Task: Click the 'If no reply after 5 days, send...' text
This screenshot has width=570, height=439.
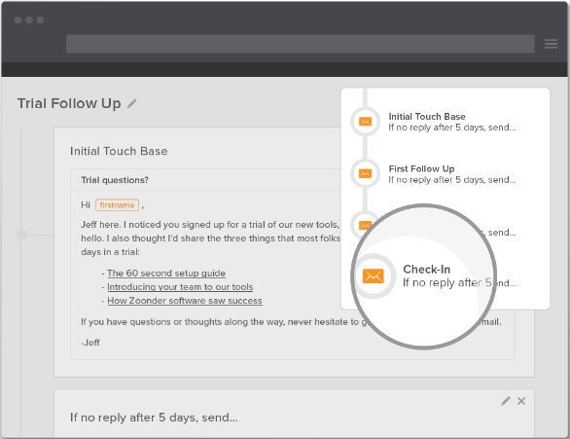Action: click(154, 418)
